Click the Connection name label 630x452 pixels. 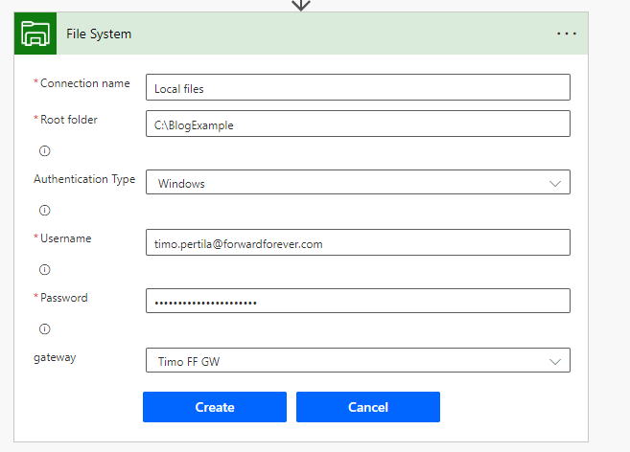[84, 83]
